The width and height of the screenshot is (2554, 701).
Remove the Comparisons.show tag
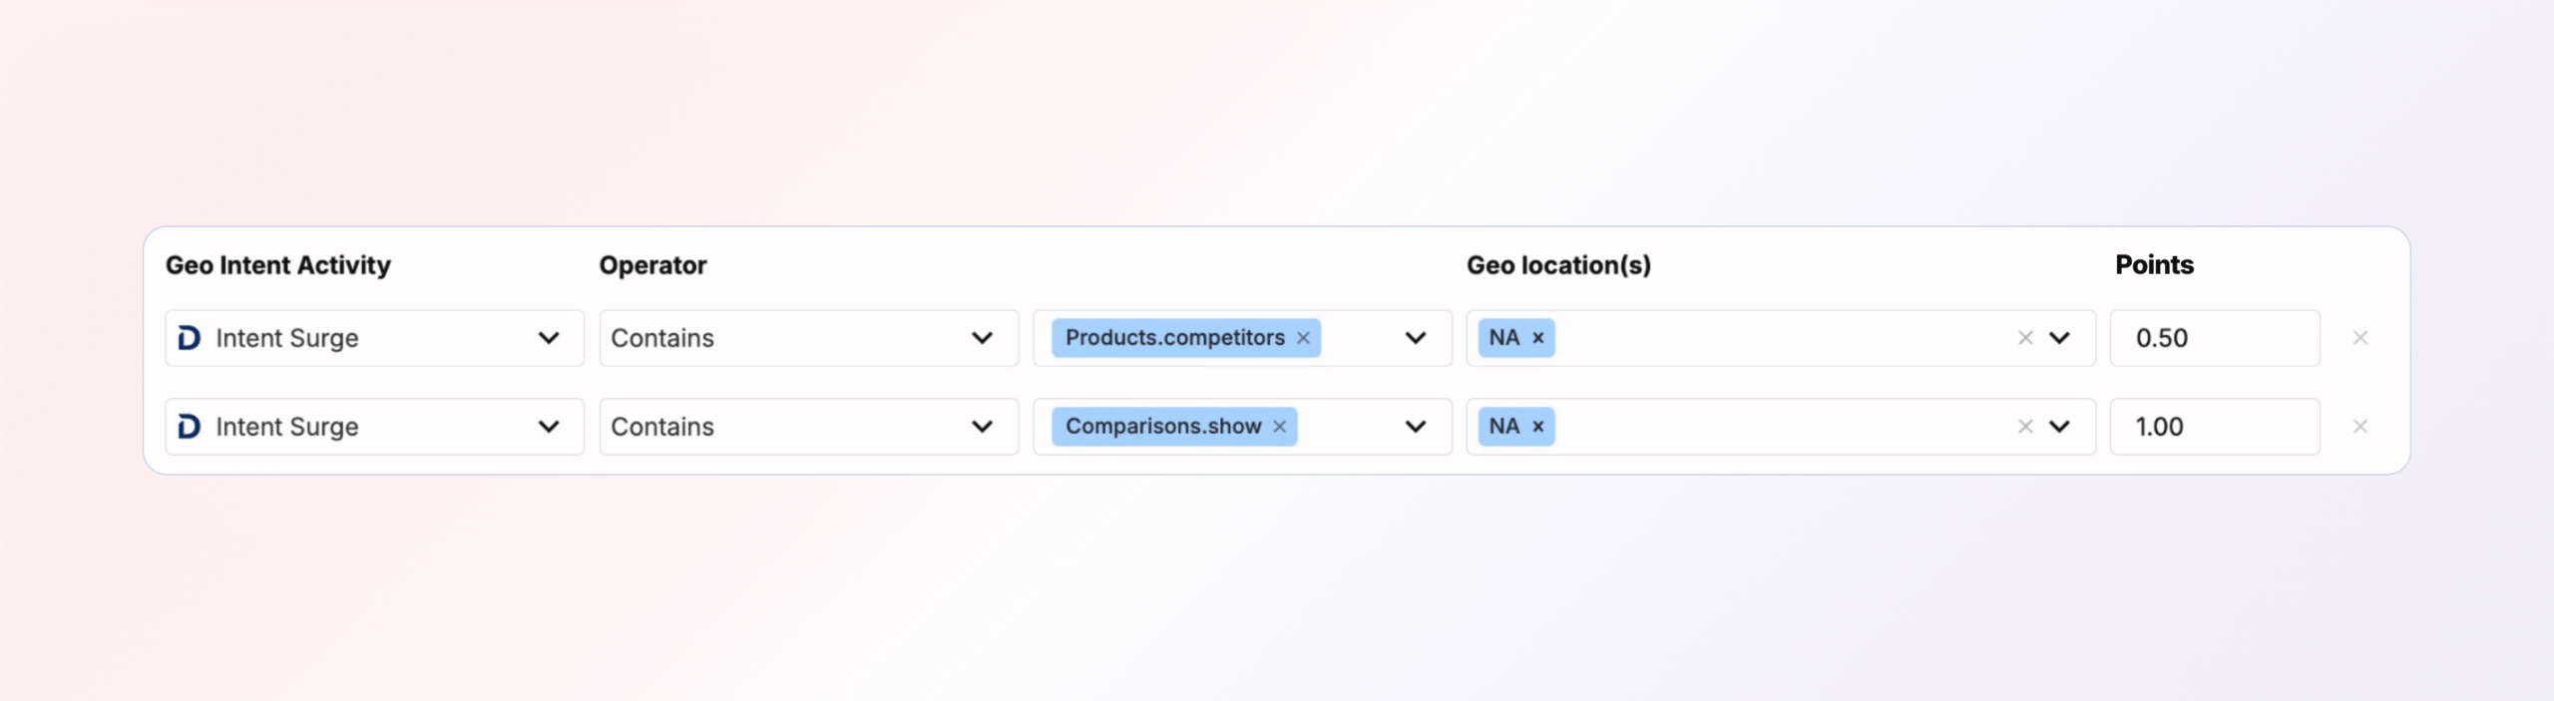(x=1279, y=427)
